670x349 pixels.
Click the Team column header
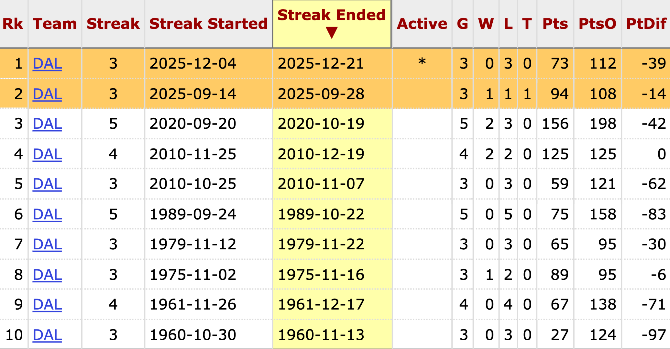[x=55, y=24]
